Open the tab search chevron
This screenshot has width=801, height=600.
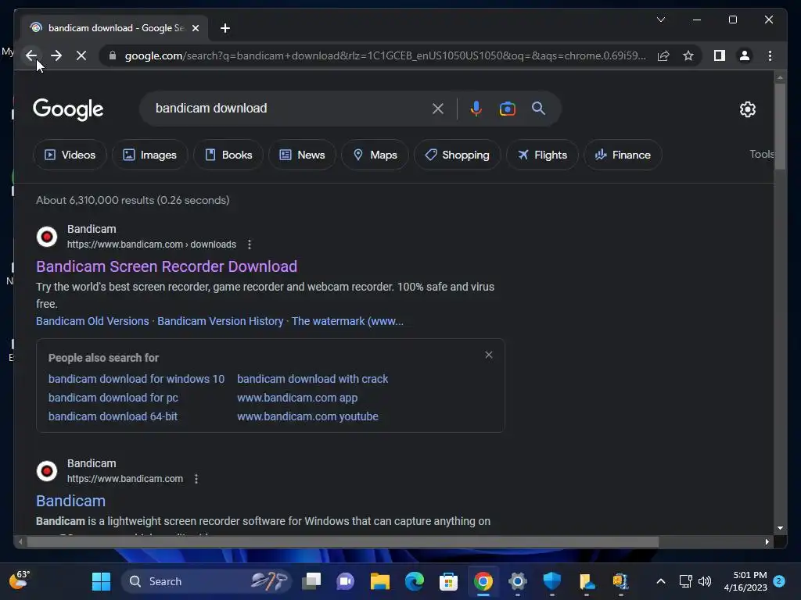click(660, 20)
